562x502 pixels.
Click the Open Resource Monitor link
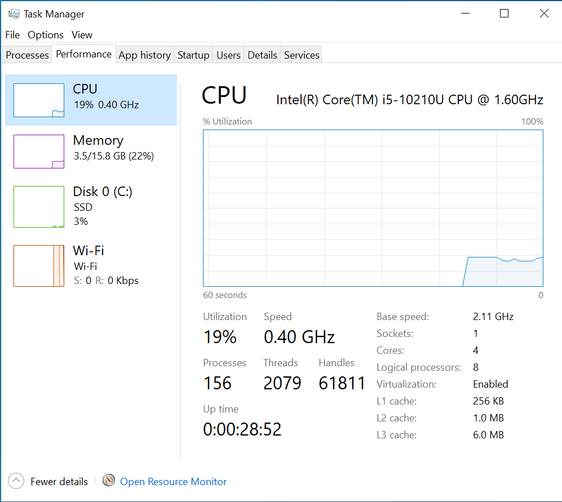click(x=174, y=482)
